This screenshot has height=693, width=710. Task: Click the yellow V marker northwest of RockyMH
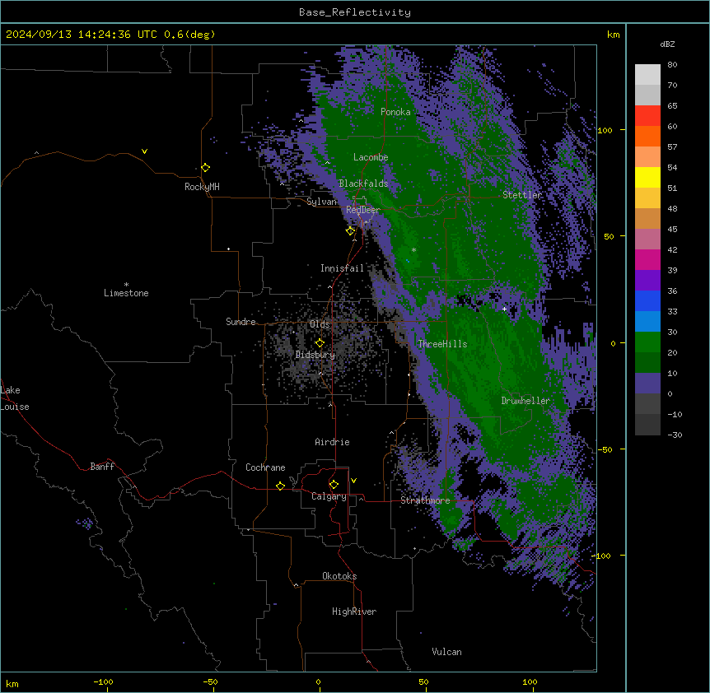point(144,151)
